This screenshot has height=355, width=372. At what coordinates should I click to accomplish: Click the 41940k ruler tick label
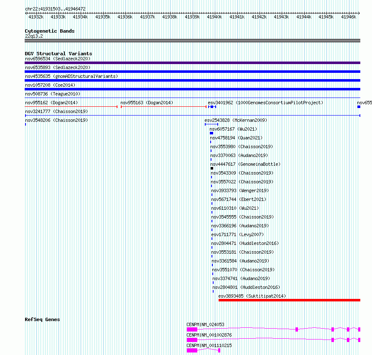click(214, 17)
